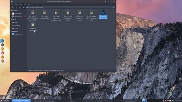Launch the orange S app in the dock
The height and width of the screenshot is (102, 182).
[2, 57]
